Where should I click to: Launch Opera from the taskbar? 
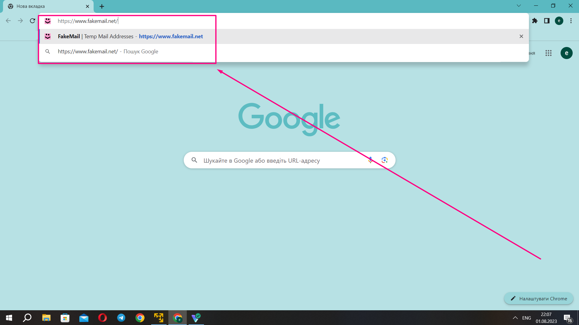pyautogui.click(x=103, y=318)
